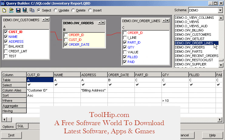Image resolution: width=225 pixels, height=140 pixels.
Task: Click the highlighted Table cell under CUST_ID
Action: pyautogui.click(x=40, y=80)
